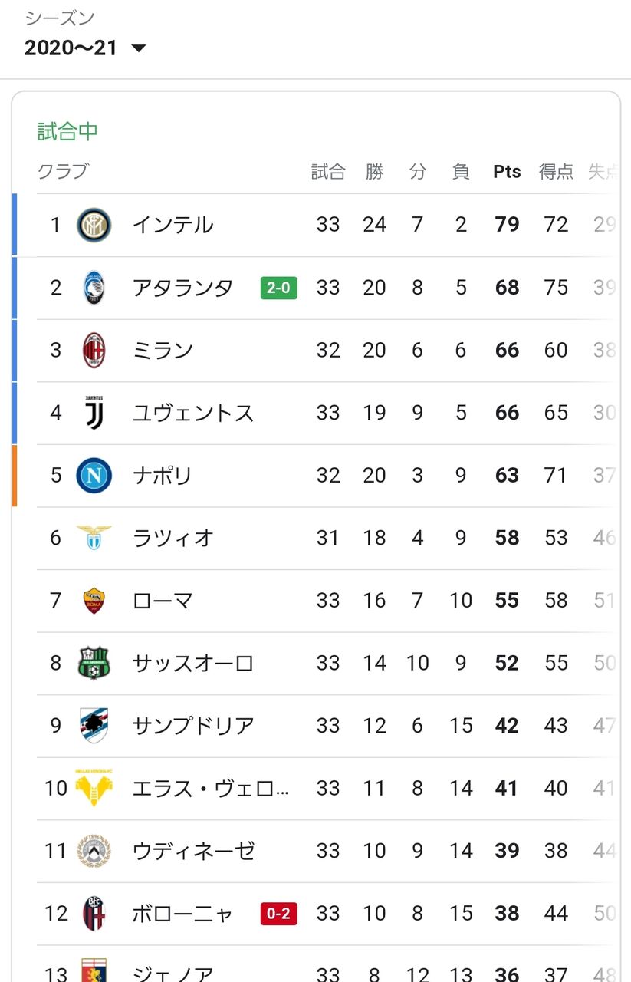This screenshot has height=982, width=631.
Task: Click the Juventus logo icon
Action: [94, 414]
